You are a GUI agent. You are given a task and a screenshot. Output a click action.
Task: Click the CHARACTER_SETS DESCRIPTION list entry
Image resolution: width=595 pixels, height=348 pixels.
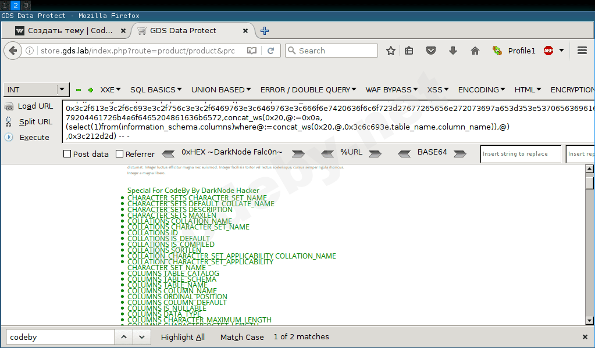tap(180, 210)
